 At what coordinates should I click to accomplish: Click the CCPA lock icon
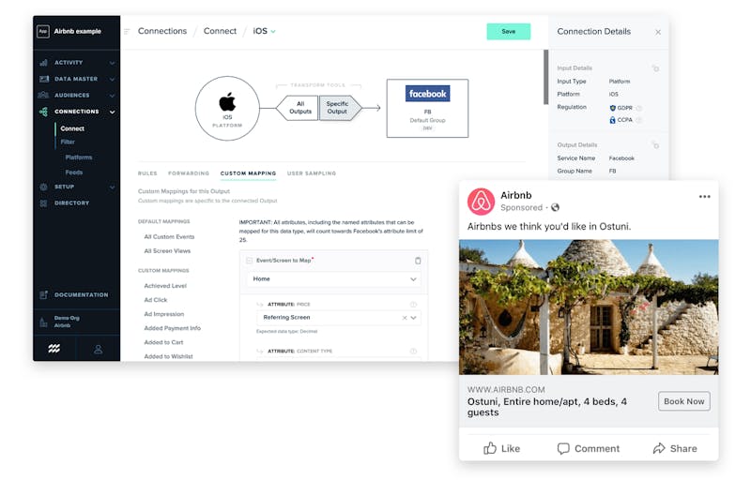[613, 120]
